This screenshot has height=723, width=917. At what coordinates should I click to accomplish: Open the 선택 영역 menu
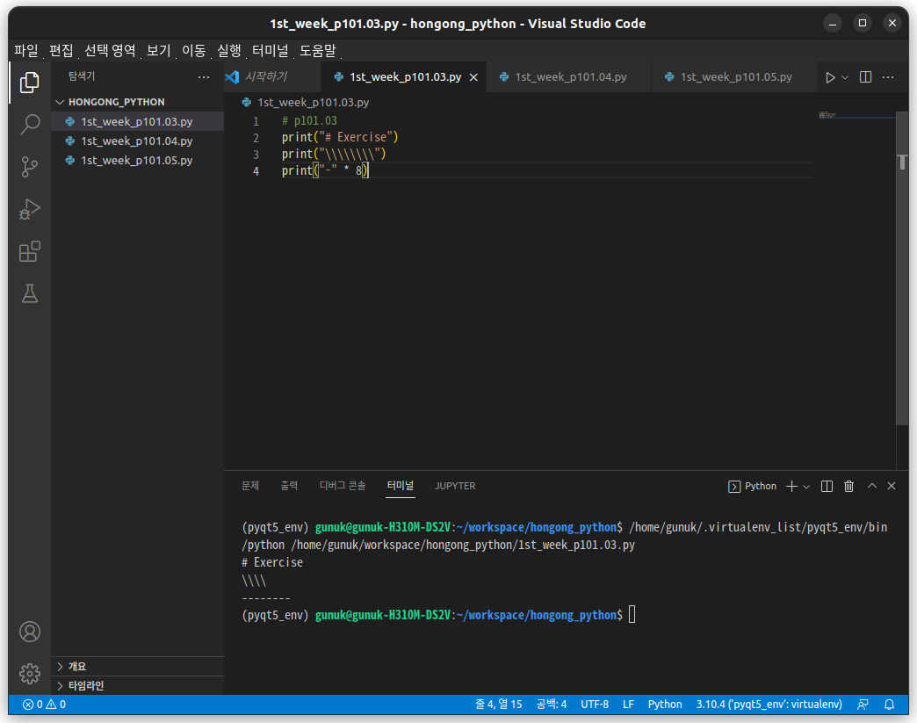click(110, 51)
